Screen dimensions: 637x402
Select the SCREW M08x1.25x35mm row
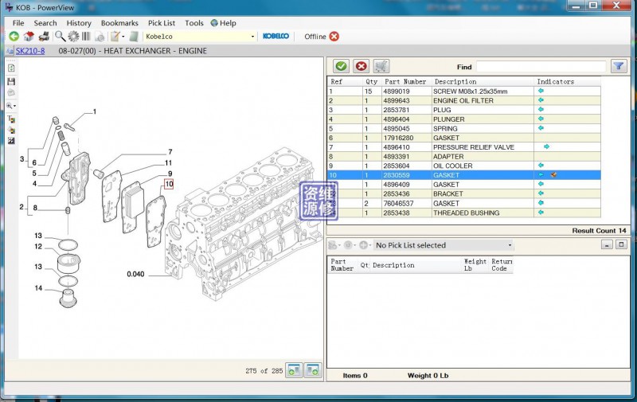pyautogui.click(x=464, y=92)
